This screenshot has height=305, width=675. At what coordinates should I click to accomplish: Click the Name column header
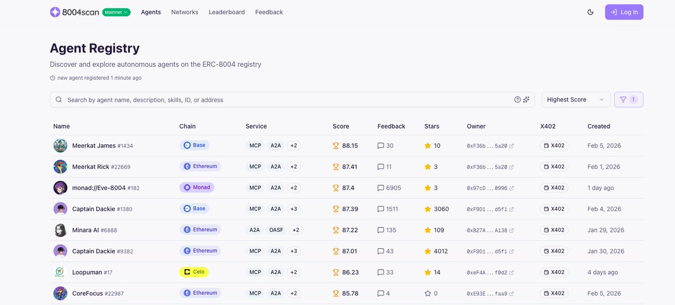click(x=62, y=126)
